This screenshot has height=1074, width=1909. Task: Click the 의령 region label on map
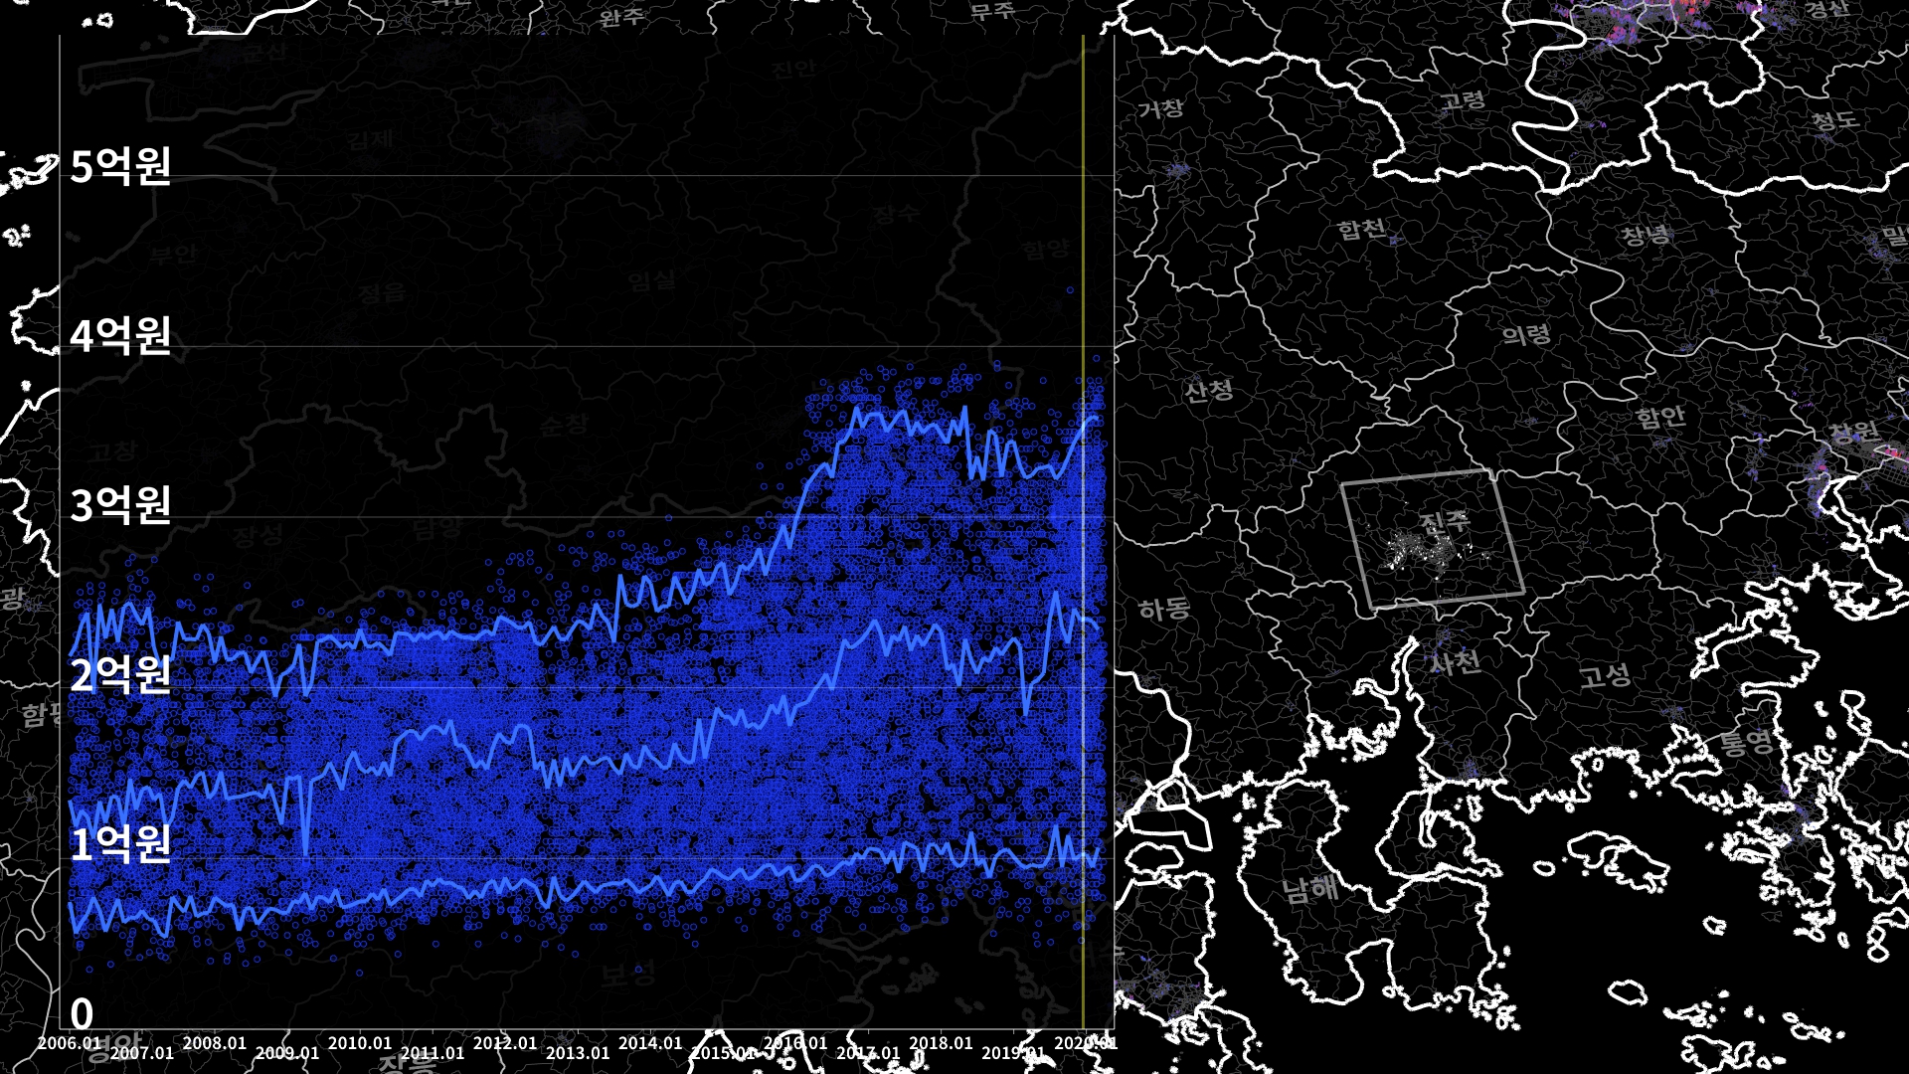pyautogui.click(x=1526, y=335)
